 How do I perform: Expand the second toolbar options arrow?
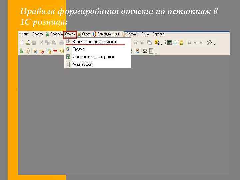[156, 53]
